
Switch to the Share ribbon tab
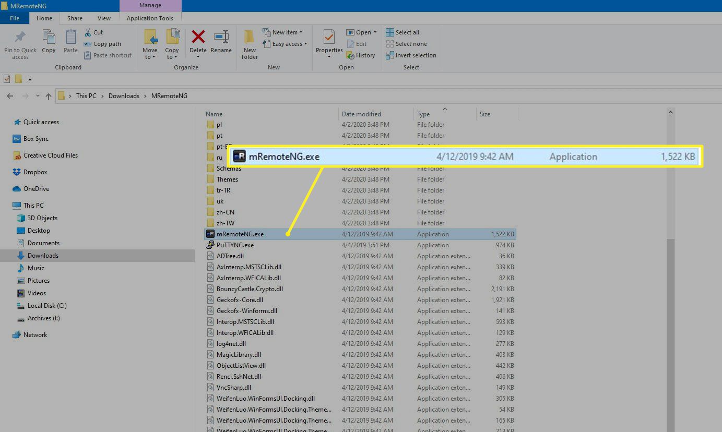click(75, 18)
